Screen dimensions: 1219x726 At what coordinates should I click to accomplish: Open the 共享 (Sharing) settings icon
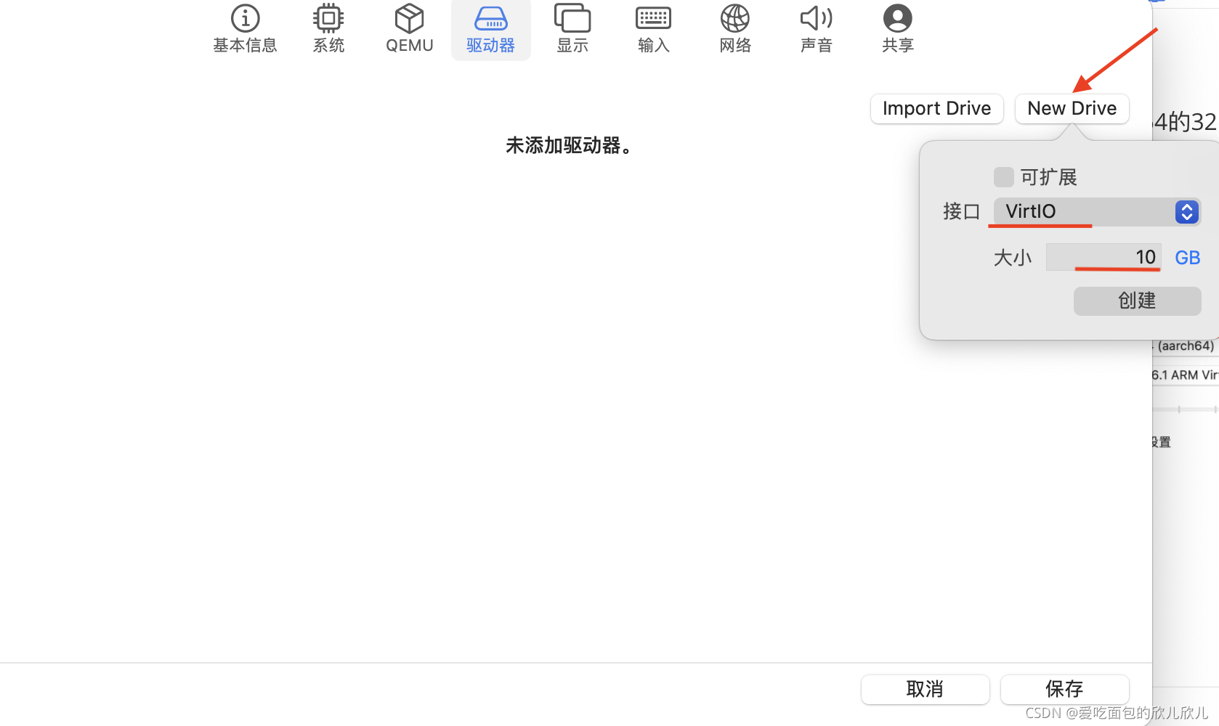897,29
